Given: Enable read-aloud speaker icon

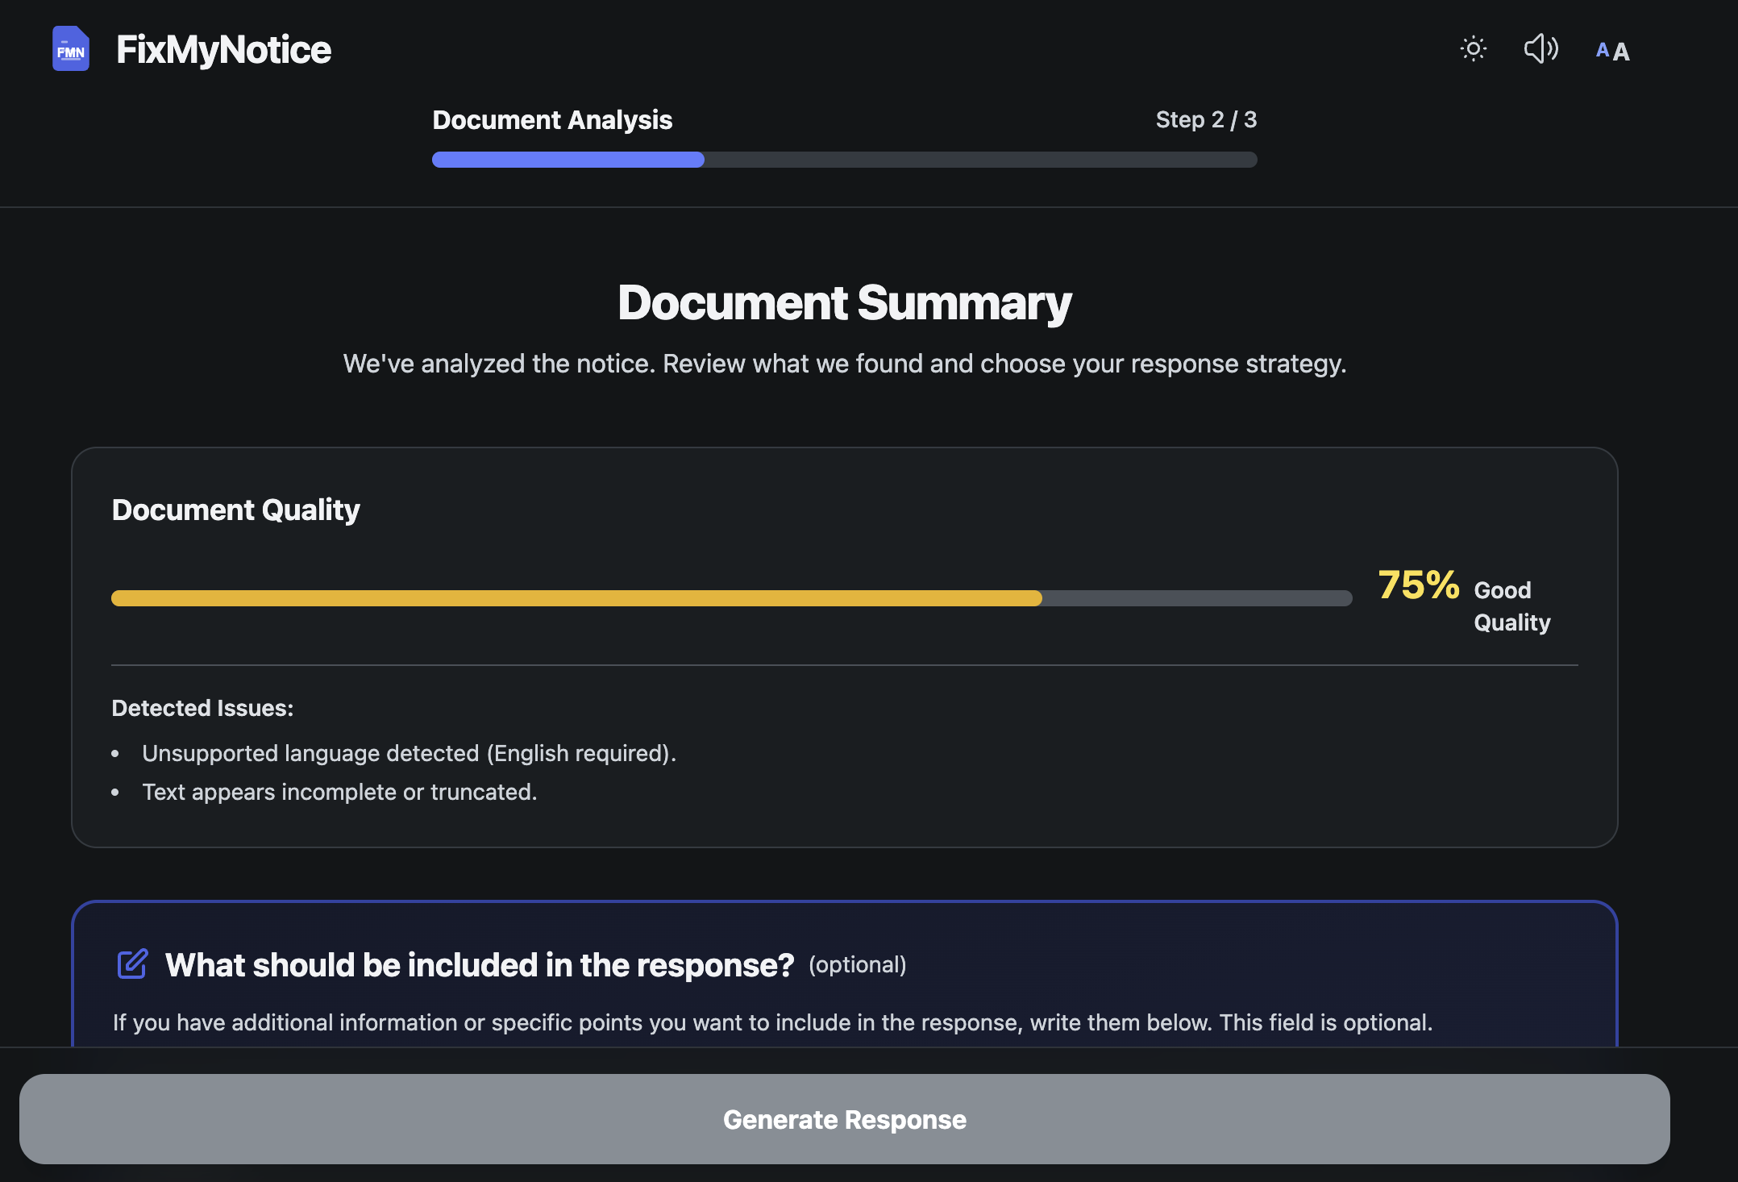Looking at the screenshot, I should 1540,49.
